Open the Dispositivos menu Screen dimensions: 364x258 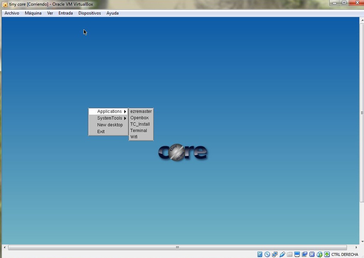(89, 13)
